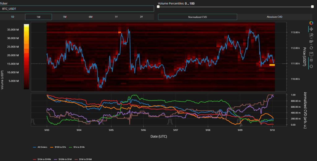Switch to the 1M timeframe
Viewport: 317px width, 161px height.
point(64,17)
